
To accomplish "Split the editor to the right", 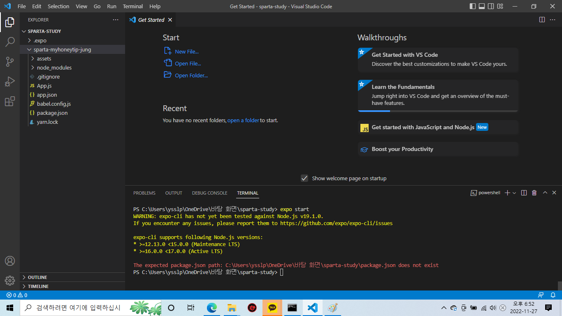I will (542, 20).
